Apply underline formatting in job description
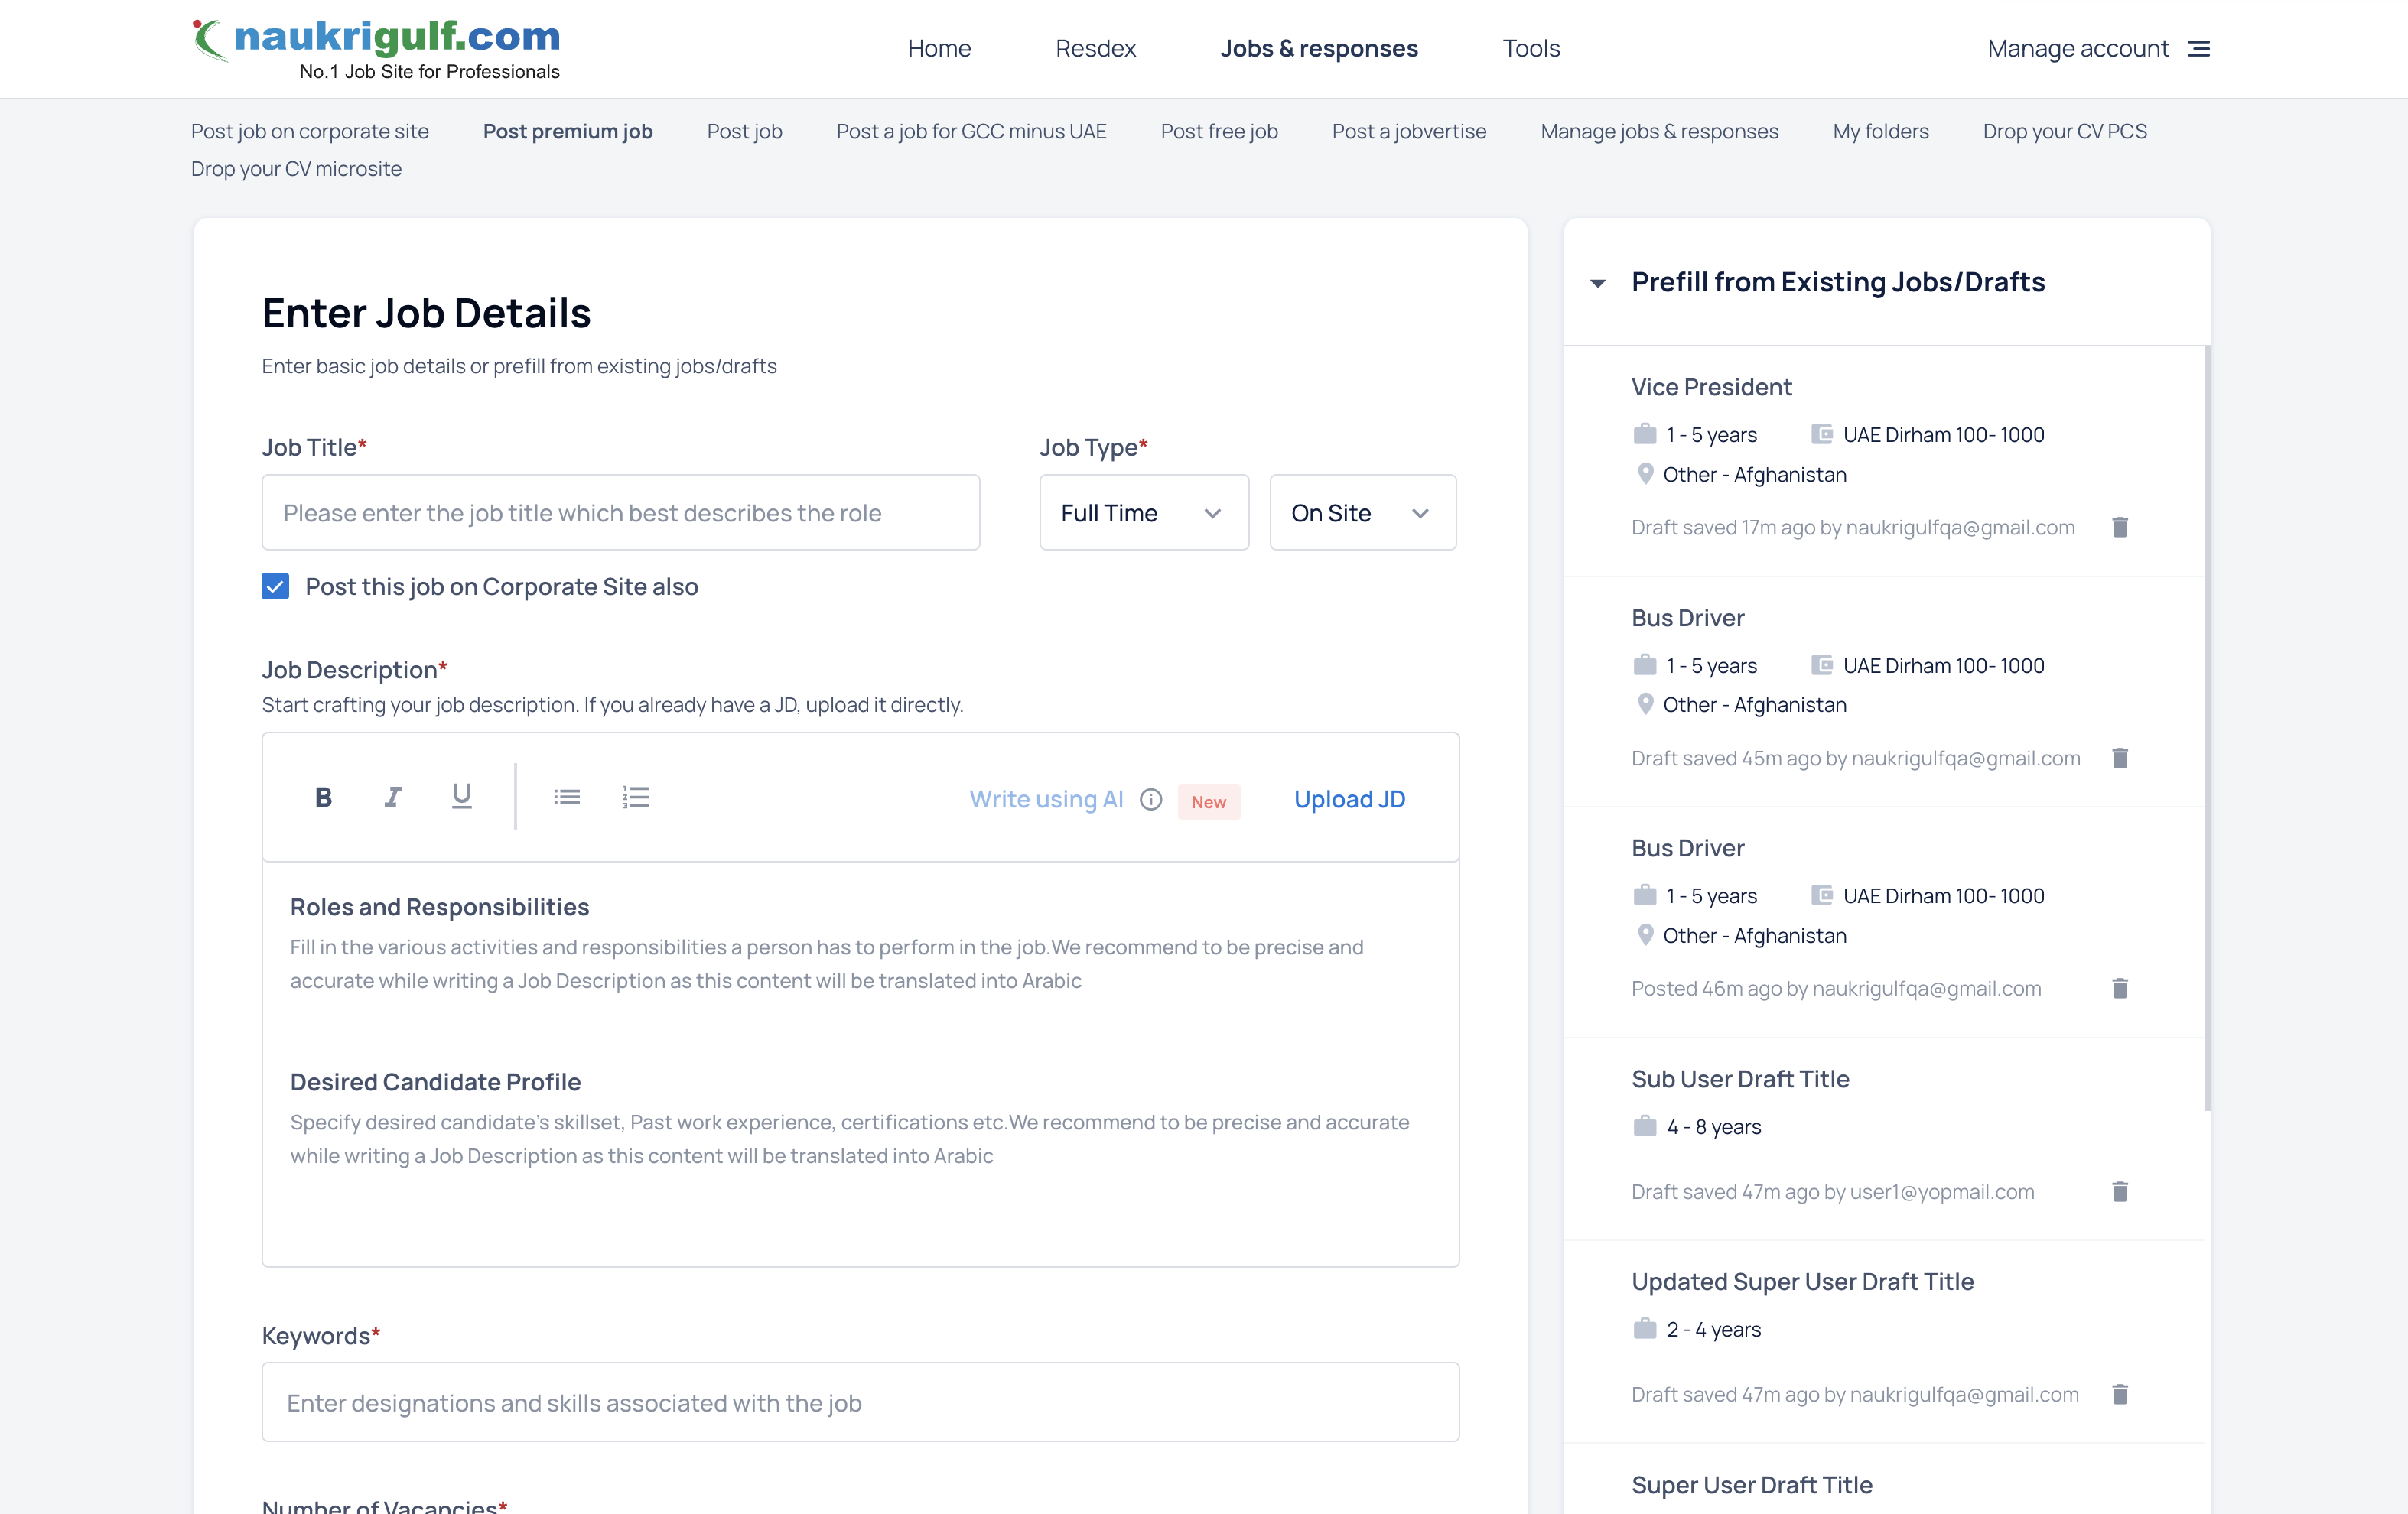2408x1514 pixels. 461,797
